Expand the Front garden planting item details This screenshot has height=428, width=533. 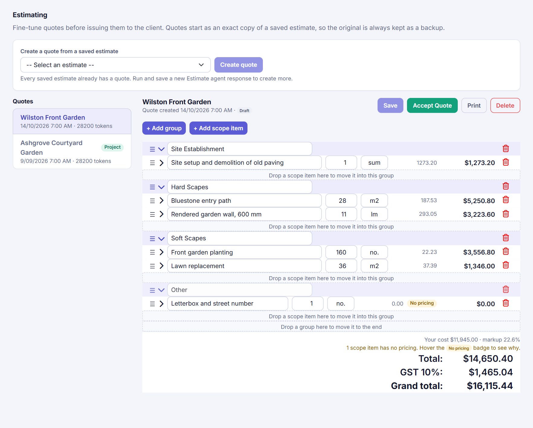click(x=161, y=252)
